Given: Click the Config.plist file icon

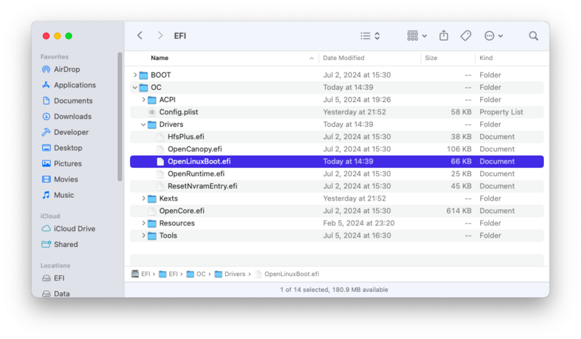Looking at the screenshot, I should pyautogui.click(x=152, y=112).
